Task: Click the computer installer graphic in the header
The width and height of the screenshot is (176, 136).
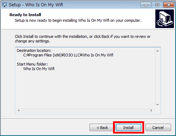Action: [164, 19]
